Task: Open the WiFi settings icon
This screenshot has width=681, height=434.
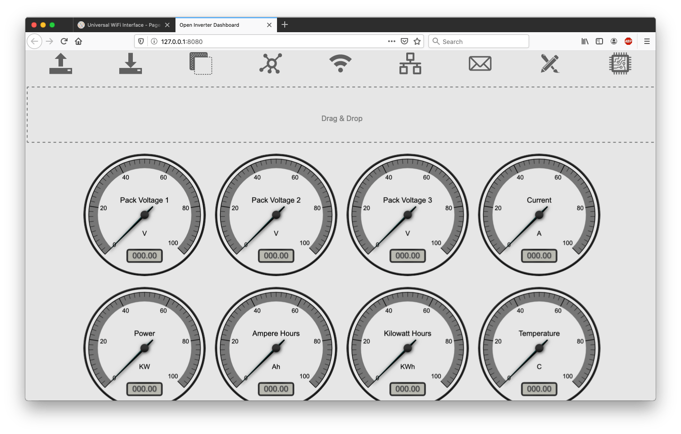Action: coord(340,63)
